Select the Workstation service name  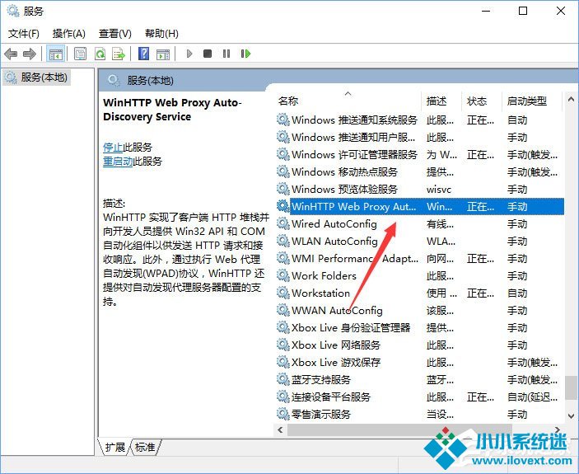320,293
